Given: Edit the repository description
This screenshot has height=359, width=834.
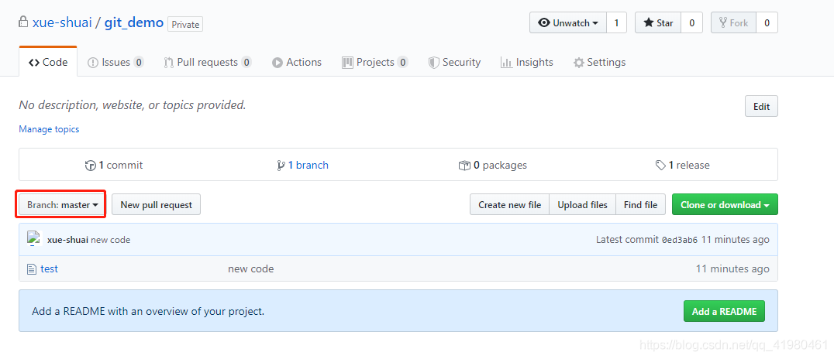Looking at the screenshot, I should click(761, 106).
